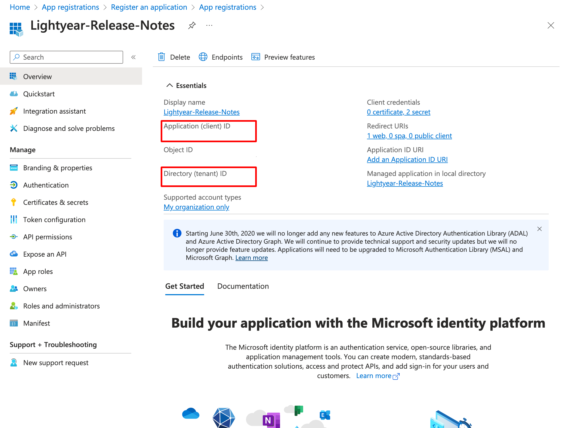Click the info icon in ADAL banner
The width and height of the screenshot is (566, 428).
click(x=177, y=233)
